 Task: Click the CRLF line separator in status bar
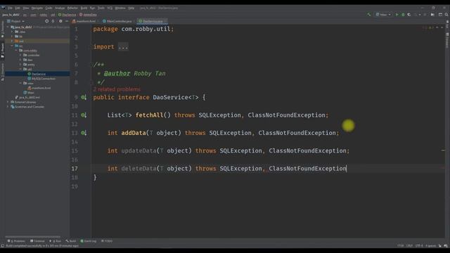[x=409, y=246]
